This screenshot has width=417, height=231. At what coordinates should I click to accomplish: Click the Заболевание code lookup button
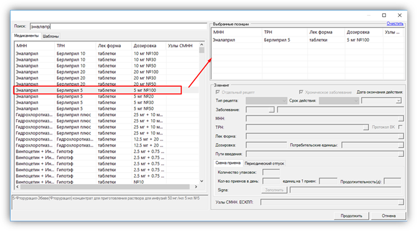coord(271,109)
